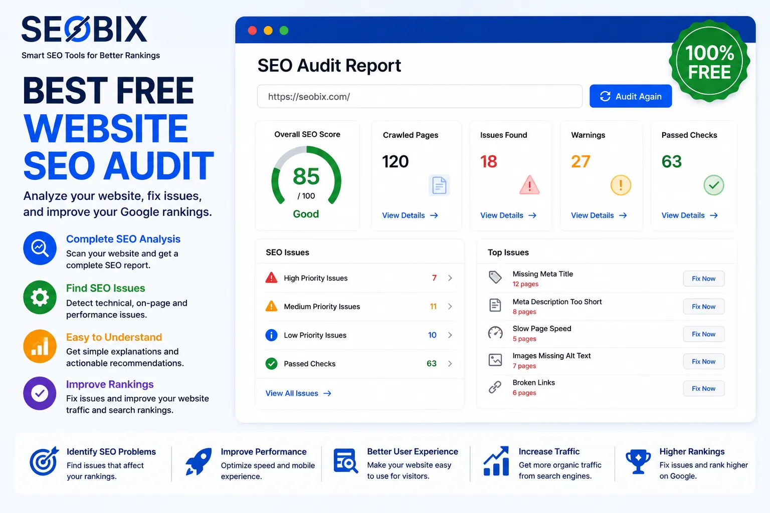The image size is (770, 513).
Task: Expand the Low Priority Issues chevron
Action: [450, 335]
